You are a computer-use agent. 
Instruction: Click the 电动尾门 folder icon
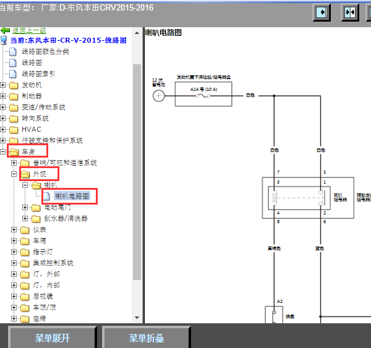(36, 208)
